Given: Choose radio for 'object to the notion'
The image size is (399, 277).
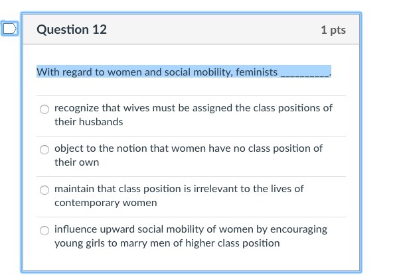Looking at the screenshot, I should (x=44, y=149).
